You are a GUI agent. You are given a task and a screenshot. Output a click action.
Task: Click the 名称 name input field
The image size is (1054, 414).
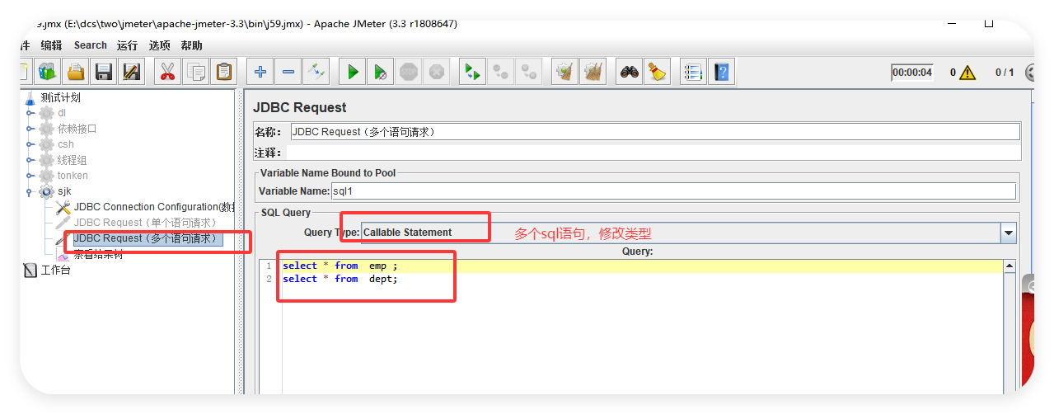click(x=655, y=132)
